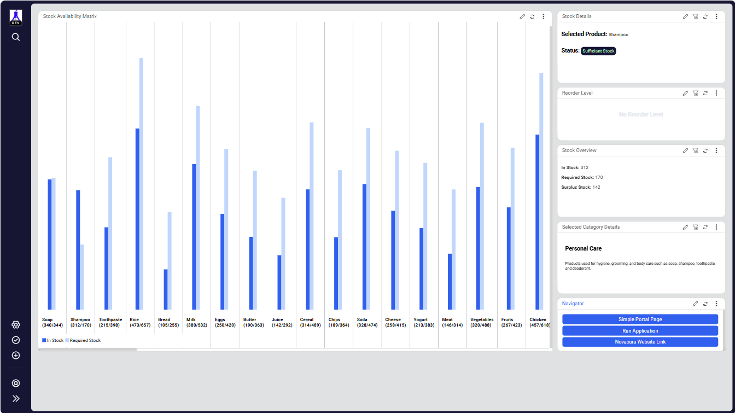Image resolution: width=735 pixels, height=413 pixels.
Task: Refresh the Stock Details panel
Action: [x=705, y=17]
